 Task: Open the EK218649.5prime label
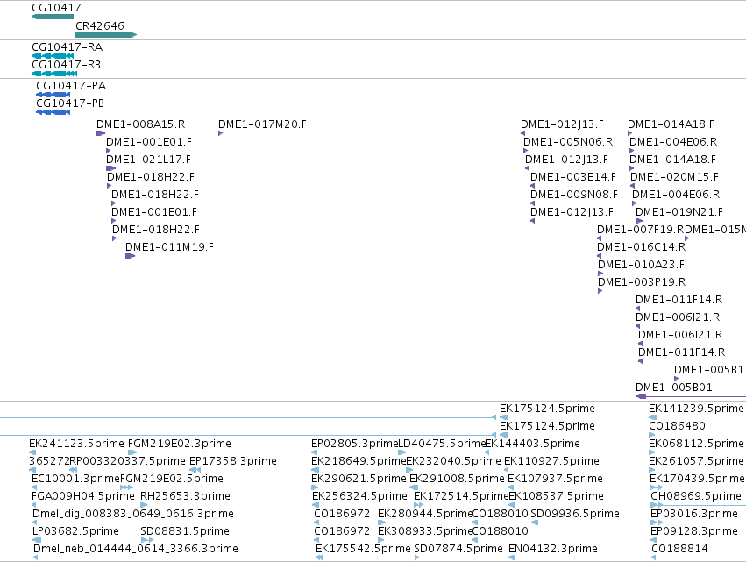[x=359, y=461]
